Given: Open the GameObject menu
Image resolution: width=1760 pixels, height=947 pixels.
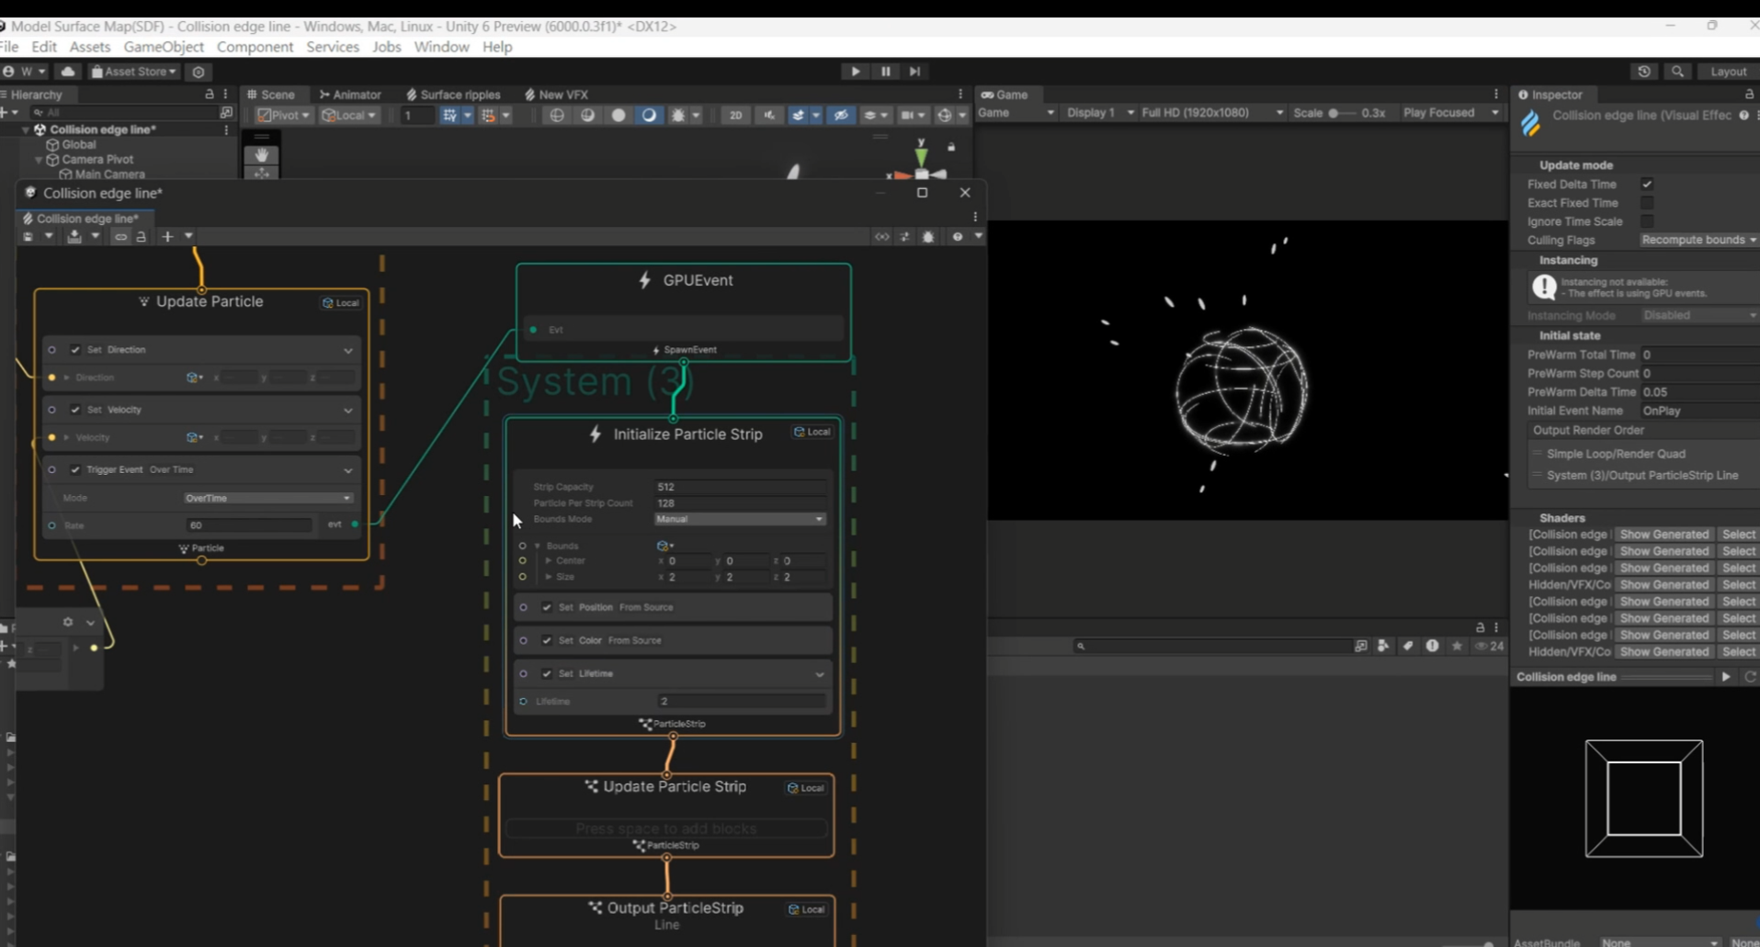Looking at the screenshot, I should click(x=163, y=47).
